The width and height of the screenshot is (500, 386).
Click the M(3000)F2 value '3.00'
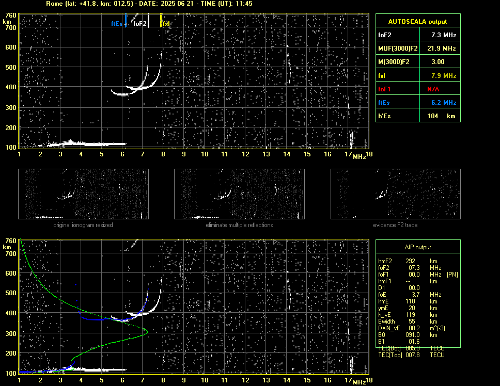438,62
